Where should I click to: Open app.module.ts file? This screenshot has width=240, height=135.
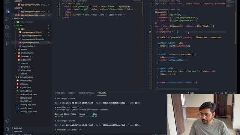29,46
